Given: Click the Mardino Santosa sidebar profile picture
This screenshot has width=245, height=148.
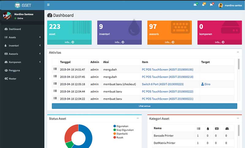Looking at the screenshot, I should (x=7, y=16).
